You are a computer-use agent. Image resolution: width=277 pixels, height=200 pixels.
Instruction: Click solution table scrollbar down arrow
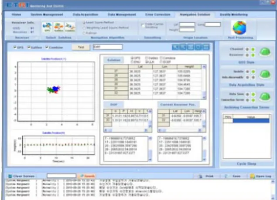[x=204, y=97]
